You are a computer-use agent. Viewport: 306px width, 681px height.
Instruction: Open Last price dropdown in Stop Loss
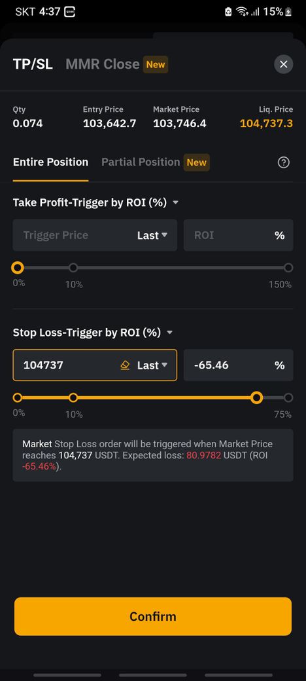[152, 365]
